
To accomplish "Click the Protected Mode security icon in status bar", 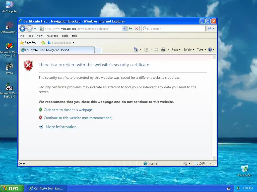I will coord(185,163).
